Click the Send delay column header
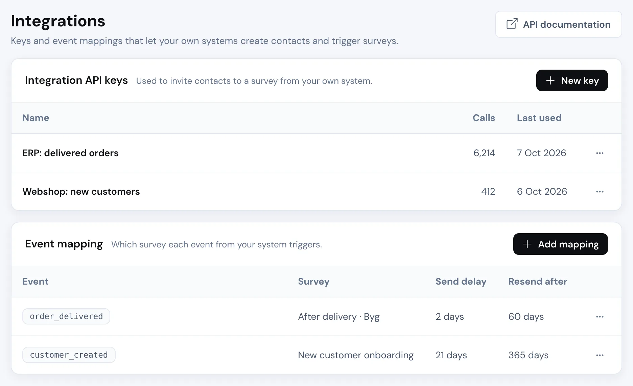Image resolution: width=633 pixels, height=386 pixels. [461, 282]
